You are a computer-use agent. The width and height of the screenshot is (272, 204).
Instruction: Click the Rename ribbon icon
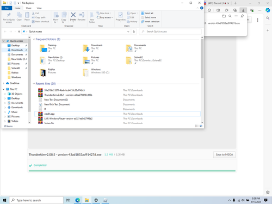point(82,16)
